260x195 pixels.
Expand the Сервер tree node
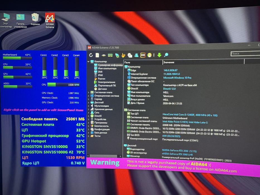coord(88,99)
